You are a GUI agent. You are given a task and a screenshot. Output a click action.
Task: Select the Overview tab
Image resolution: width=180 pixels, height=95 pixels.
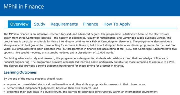pyautogui.click(x=19, y=24)
